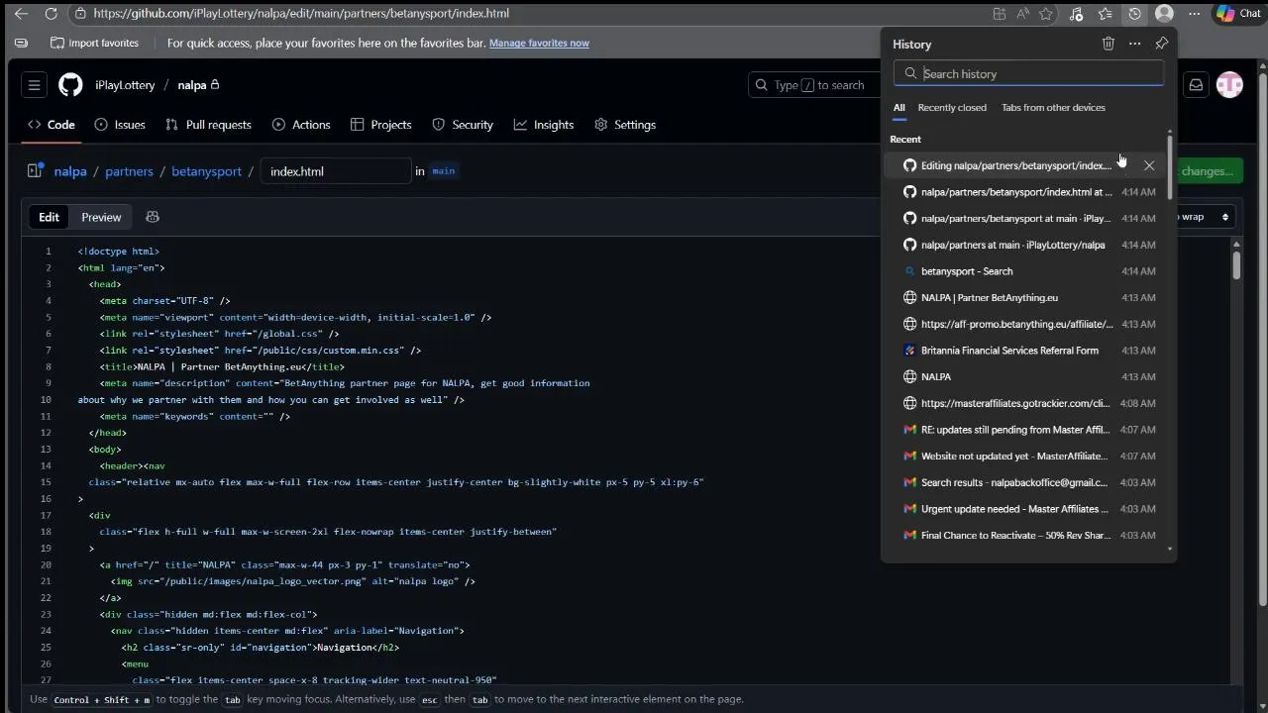The height and width of the screenshot is (713, 1268).
Task: Open history entry nalpa/partners/betanysport at main
Action: tap(1026, 218)
